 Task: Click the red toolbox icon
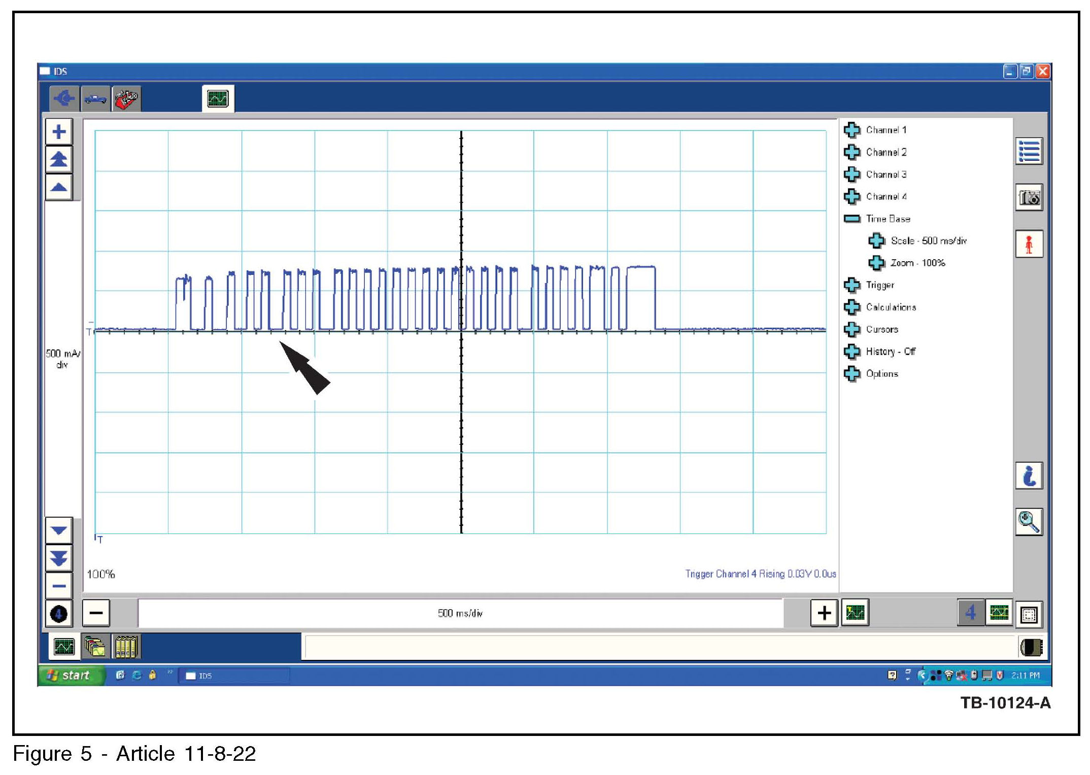click(x=126, y=98)
